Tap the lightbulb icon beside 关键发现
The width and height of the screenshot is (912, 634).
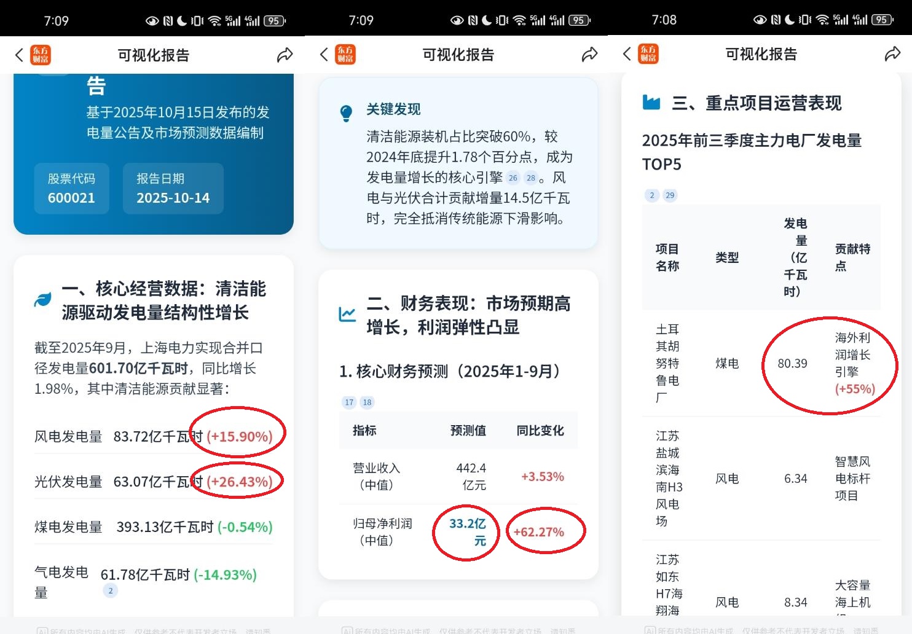[346, 113]
